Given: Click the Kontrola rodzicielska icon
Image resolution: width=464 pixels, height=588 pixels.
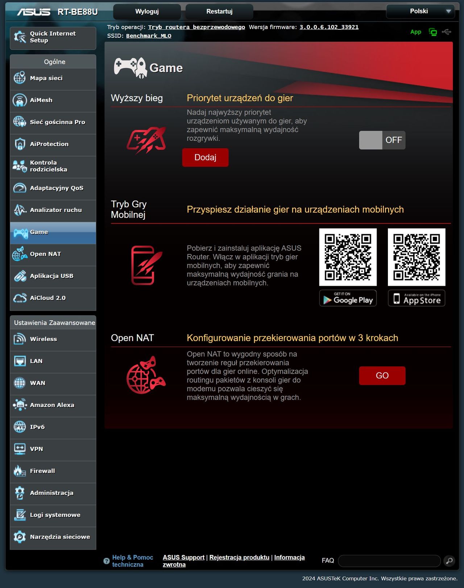Looking at the screenshot, I should coord(20,166).
